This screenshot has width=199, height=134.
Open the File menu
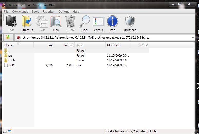click(6, 12)
